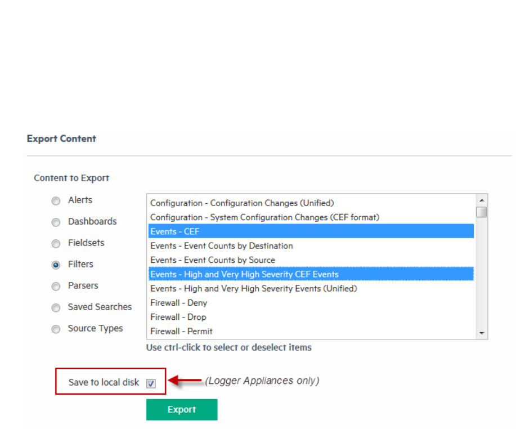Choose the Dashboards content type
This screenshot has height=429, width=516.
pyautogui.click(x=56, y=222)
